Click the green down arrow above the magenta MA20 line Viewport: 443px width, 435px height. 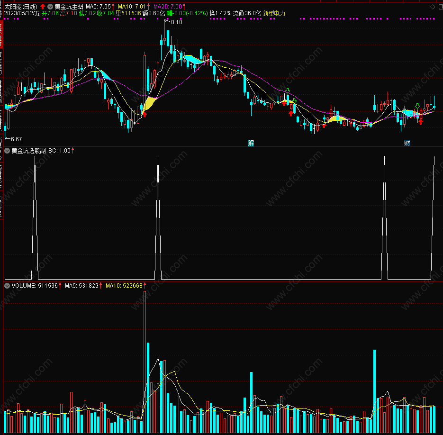click(x=288, y=91)
